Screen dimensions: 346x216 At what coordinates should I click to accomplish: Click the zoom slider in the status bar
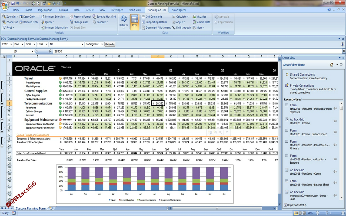pyautogui.click(x=327, y=213)
